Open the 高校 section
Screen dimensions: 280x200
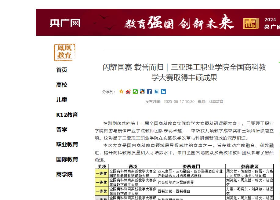pyautogui.click(x=61, y=85)
